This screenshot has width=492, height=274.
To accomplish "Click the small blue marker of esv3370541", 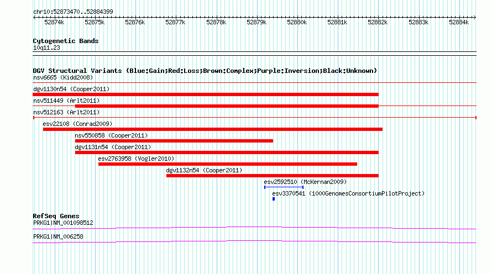I will [x=274, y=199].
